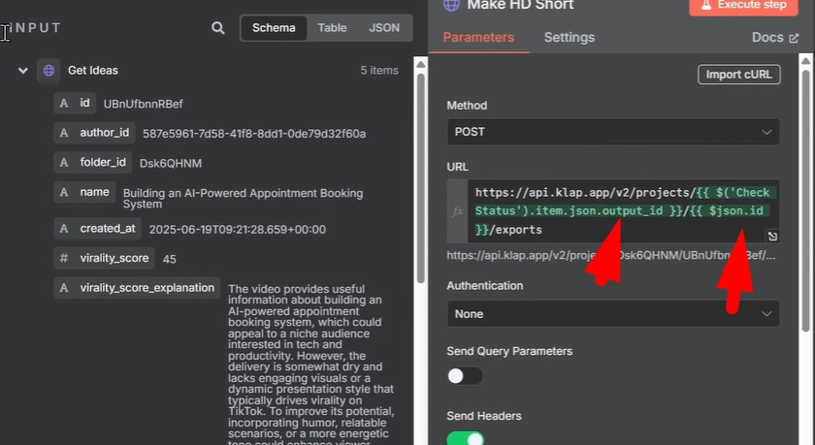Click the string type icon beside name
This screenshot has height=445, width=815.
(64, 192)
